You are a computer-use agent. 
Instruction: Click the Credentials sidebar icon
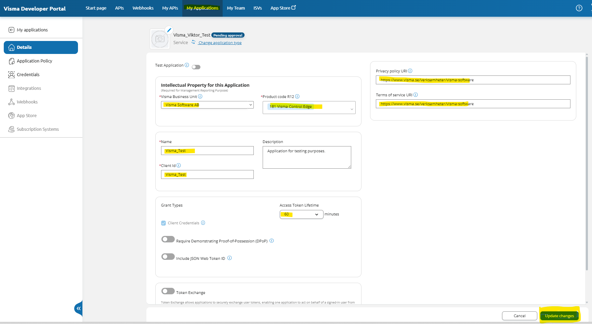[11, 75]
